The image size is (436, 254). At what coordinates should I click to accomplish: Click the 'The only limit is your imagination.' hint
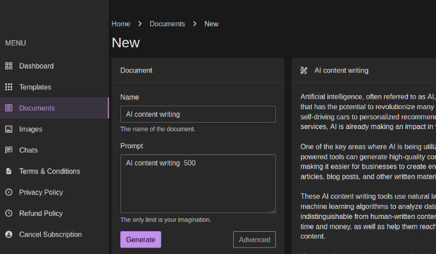166,220
